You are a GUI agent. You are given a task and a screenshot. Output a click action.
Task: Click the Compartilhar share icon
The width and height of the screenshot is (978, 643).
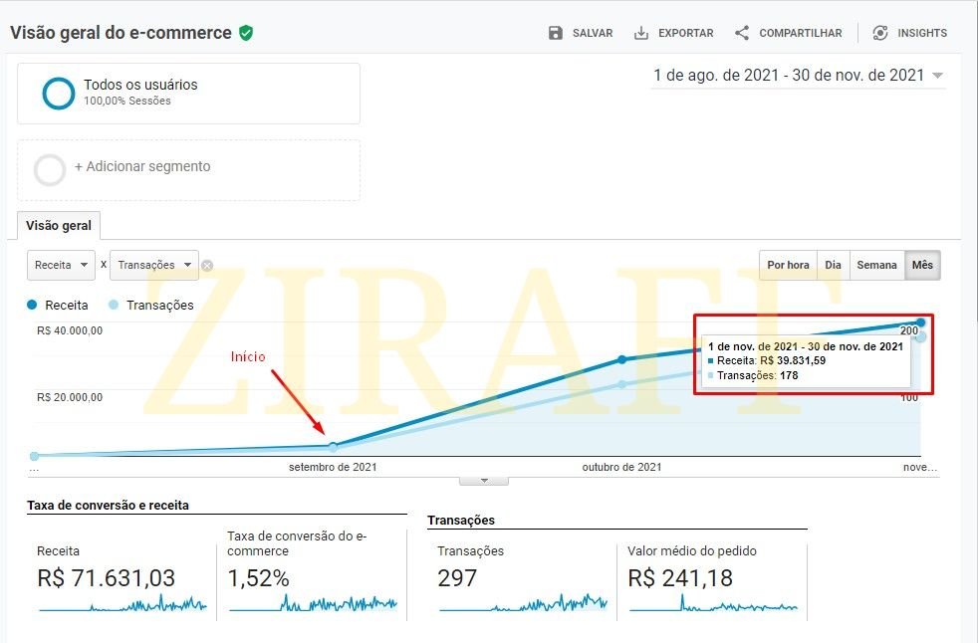pyautogui.click(x=741, y=32)
